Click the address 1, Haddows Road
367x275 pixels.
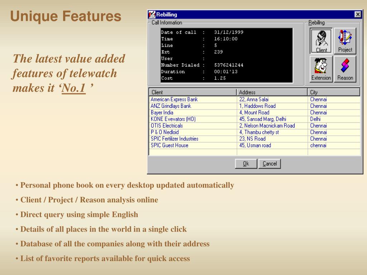pyautogui.click(x=257, y=106)
